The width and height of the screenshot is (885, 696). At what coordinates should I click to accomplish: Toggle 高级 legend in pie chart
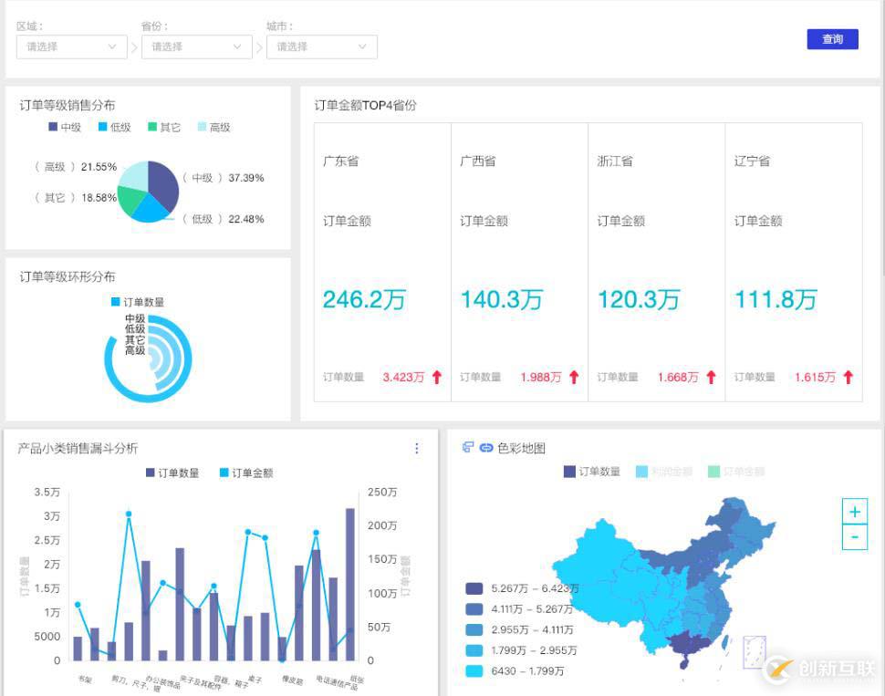[213, 127]
